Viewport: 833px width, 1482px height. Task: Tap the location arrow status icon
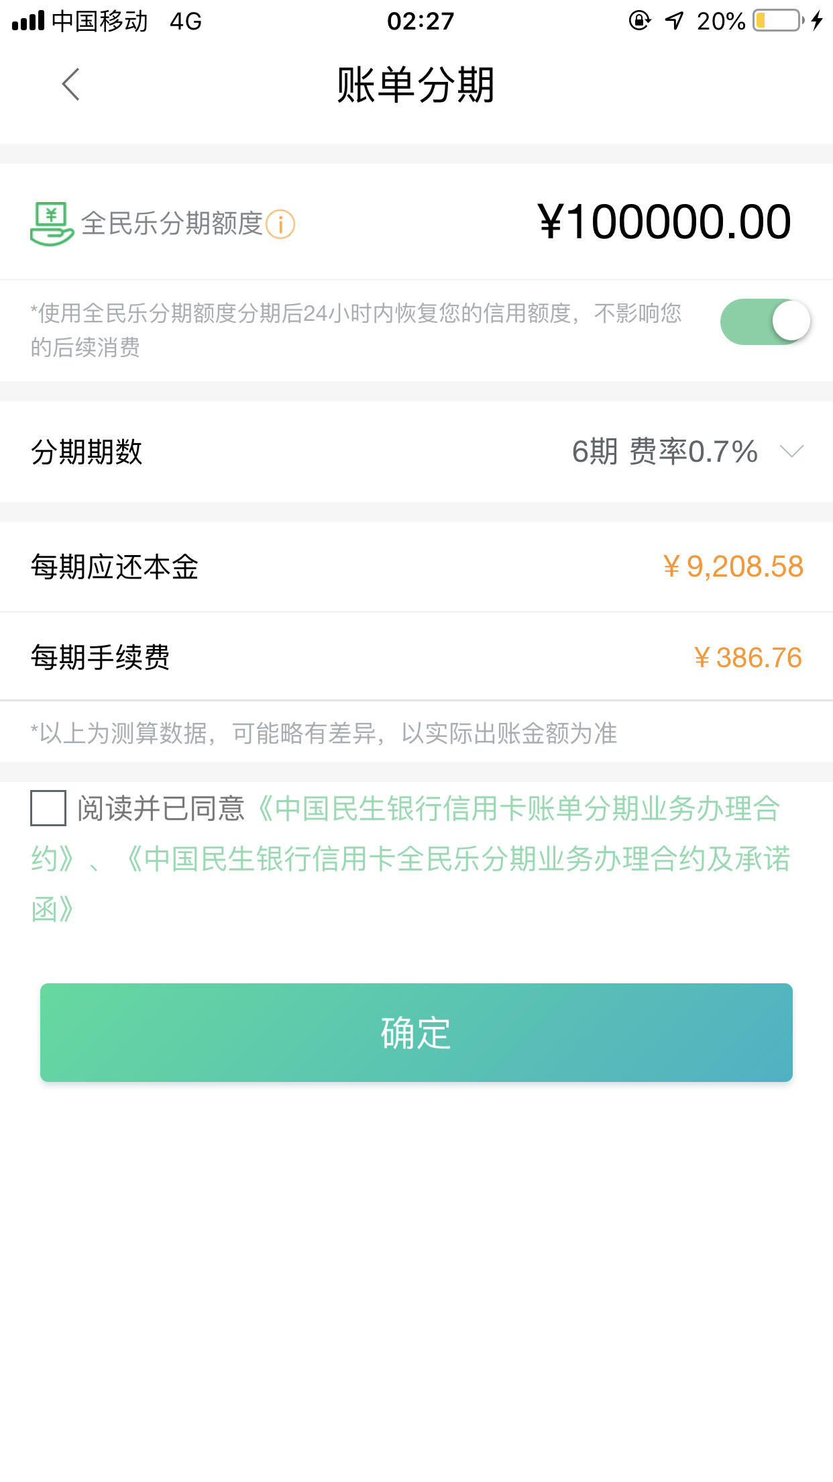click(x=674, y=21)
